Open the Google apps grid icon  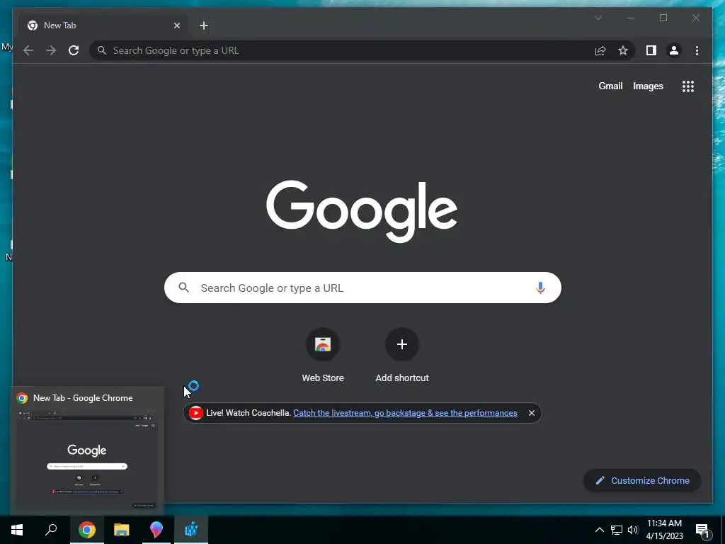688,86
